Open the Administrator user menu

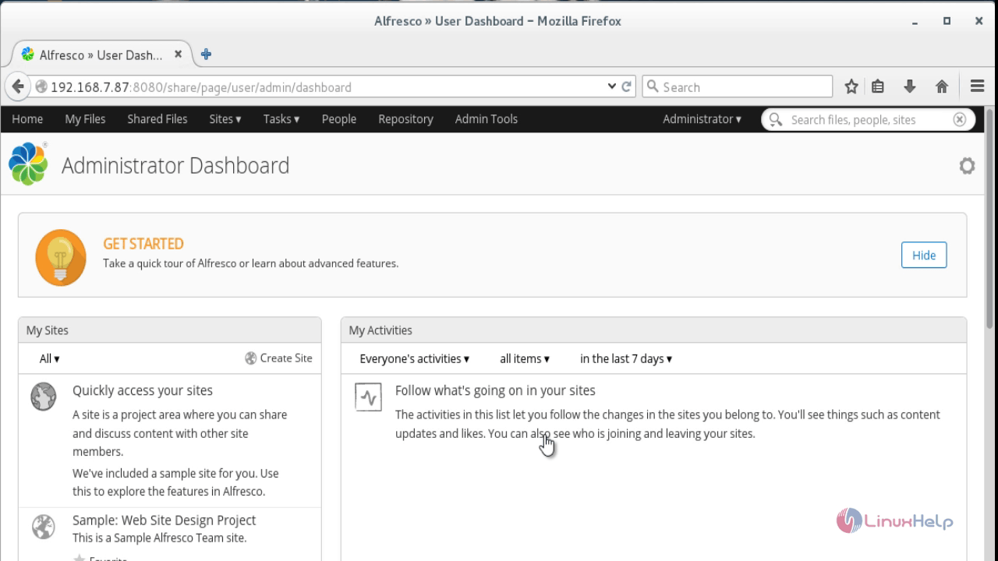702,119
